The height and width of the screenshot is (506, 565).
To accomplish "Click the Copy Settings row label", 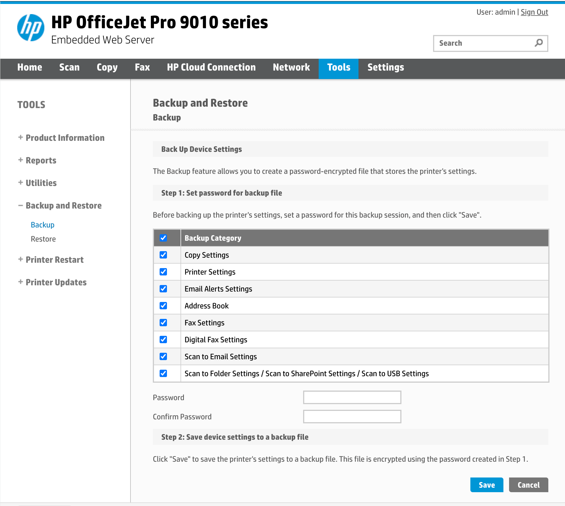I will [207, 255].
